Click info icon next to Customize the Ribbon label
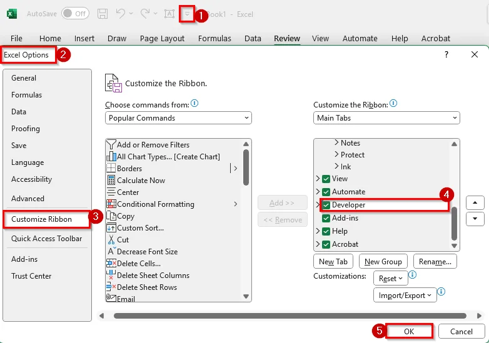Screen dimensions: 489x343 coord(393,103)
